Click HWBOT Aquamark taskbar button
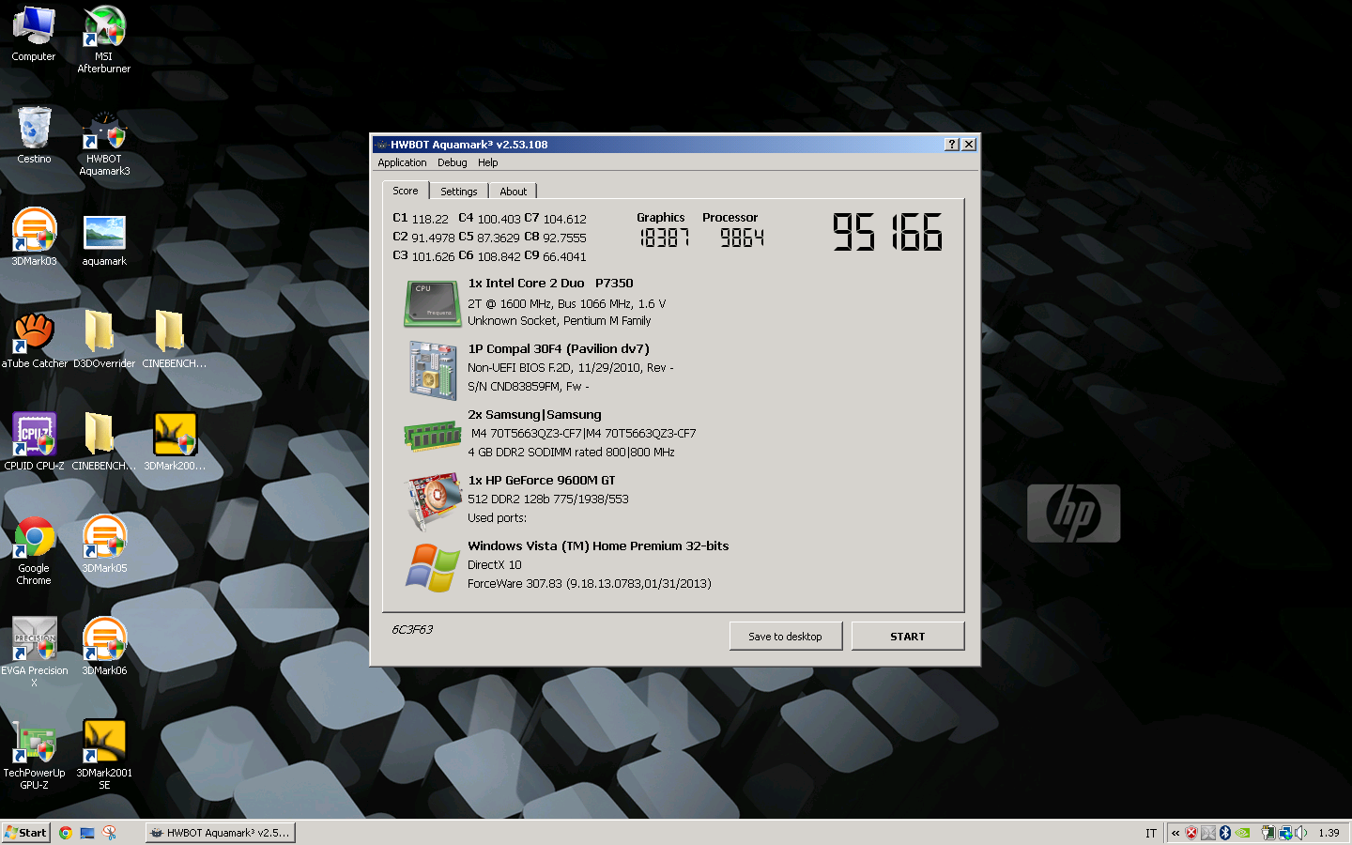 click(x=221, y=833)
